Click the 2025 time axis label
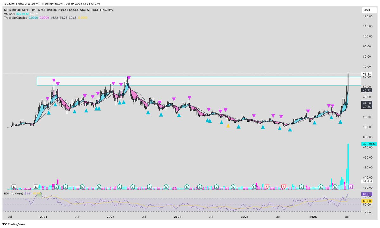This screenshot has height=228, width=380. point(313,217)
